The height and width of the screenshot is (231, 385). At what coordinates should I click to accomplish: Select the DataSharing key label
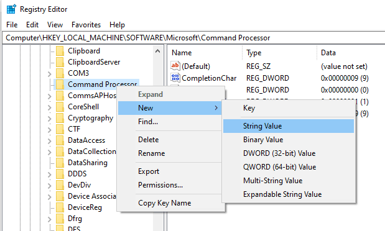88,163
